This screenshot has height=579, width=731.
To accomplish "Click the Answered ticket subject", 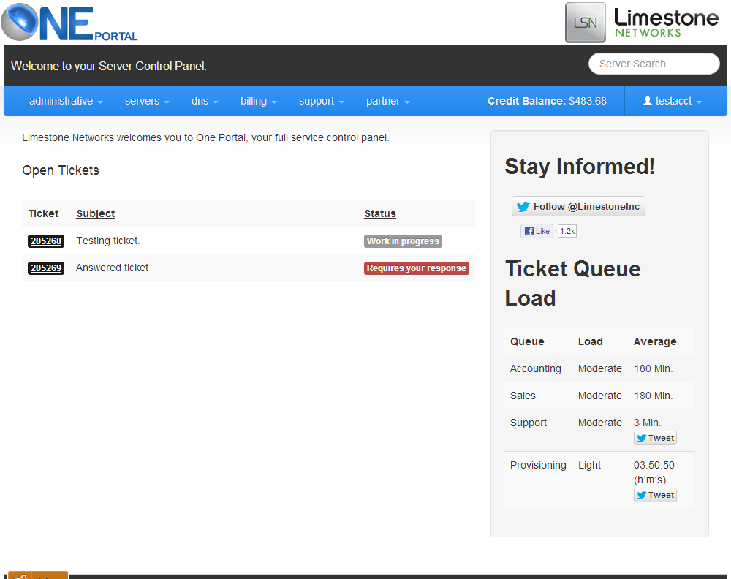I will click(112, 268).
